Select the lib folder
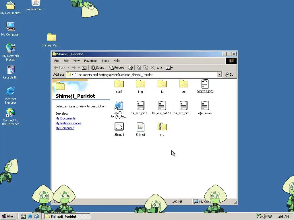The width and height of the screenshot is (294, 220). point(162,87)
